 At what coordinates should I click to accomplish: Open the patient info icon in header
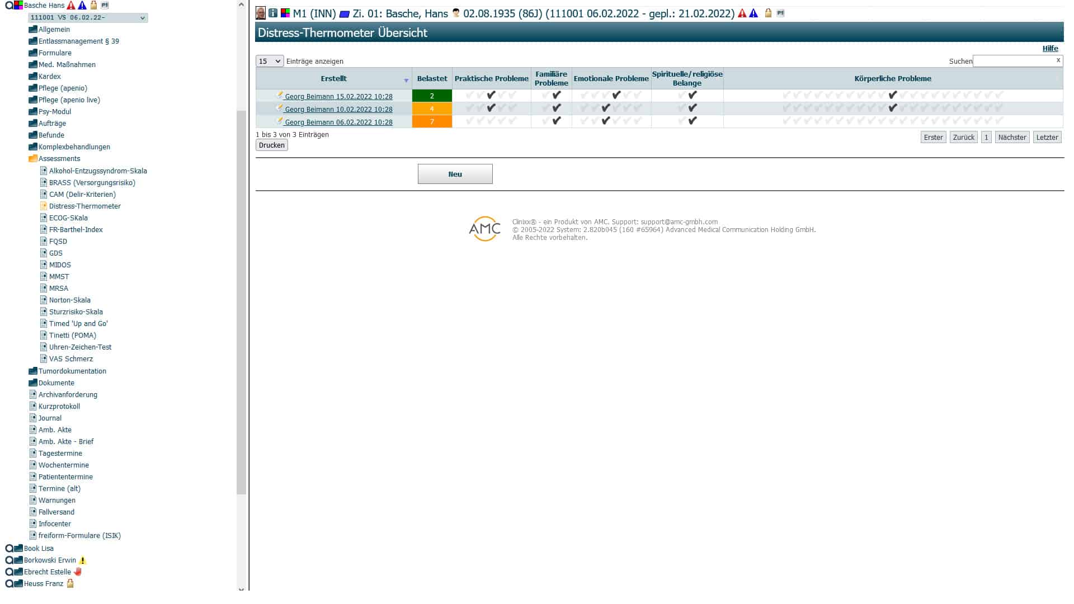273,13
